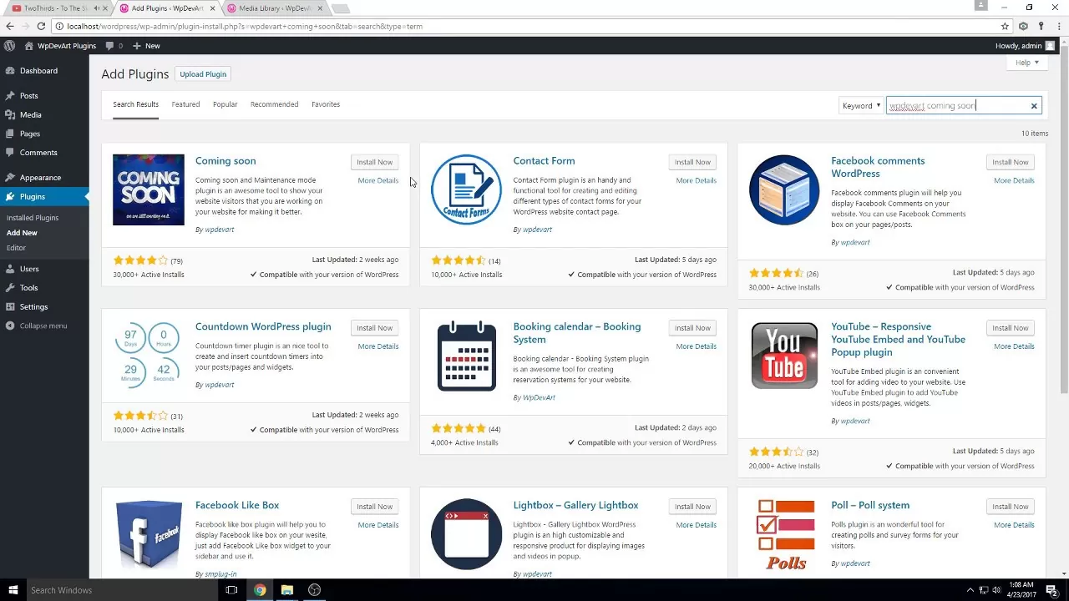Open the Users sidebar icon
This screenshot has width=1069, height=601.
(x=10, y=269)
